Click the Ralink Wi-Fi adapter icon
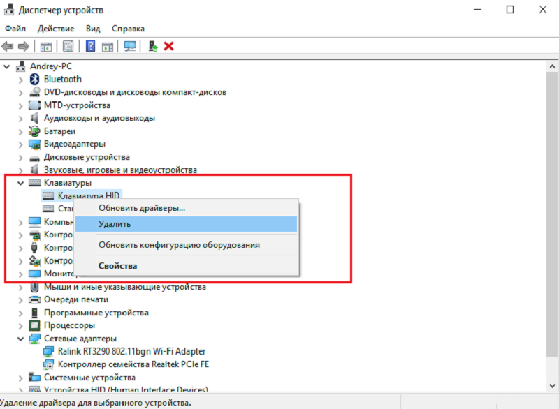The image size is (559, 409). tap(48, 351)
